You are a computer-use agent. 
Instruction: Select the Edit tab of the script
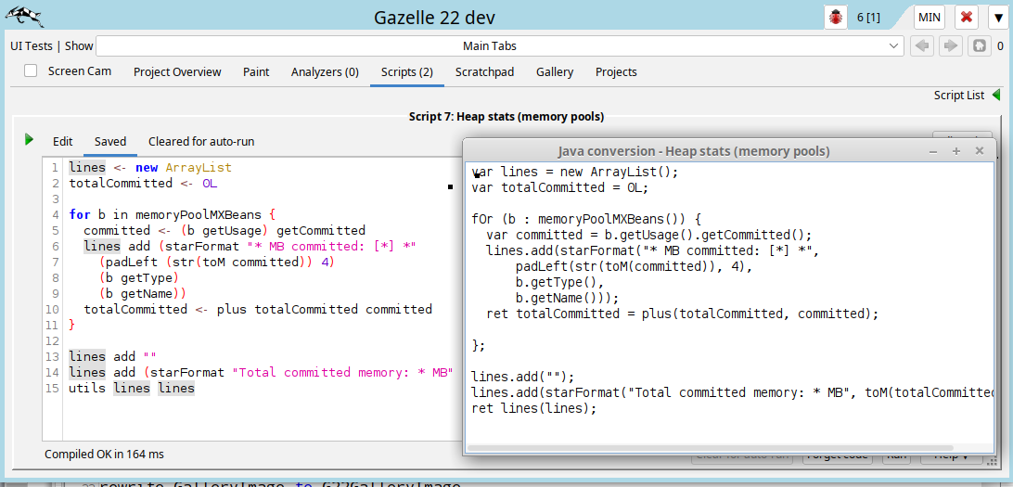(62, 142)
